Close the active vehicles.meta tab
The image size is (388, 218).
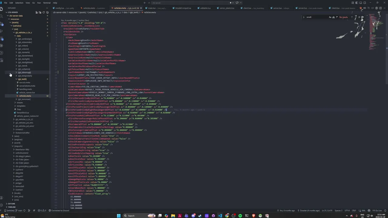(141, 8)
